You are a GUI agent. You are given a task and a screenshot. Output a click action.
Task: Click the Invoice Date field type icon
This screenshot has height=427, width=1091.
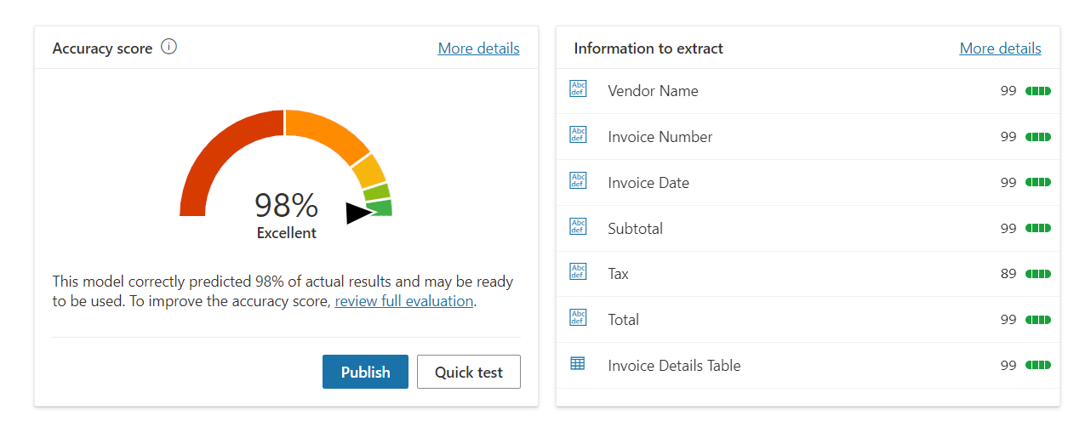coord(578,181)
